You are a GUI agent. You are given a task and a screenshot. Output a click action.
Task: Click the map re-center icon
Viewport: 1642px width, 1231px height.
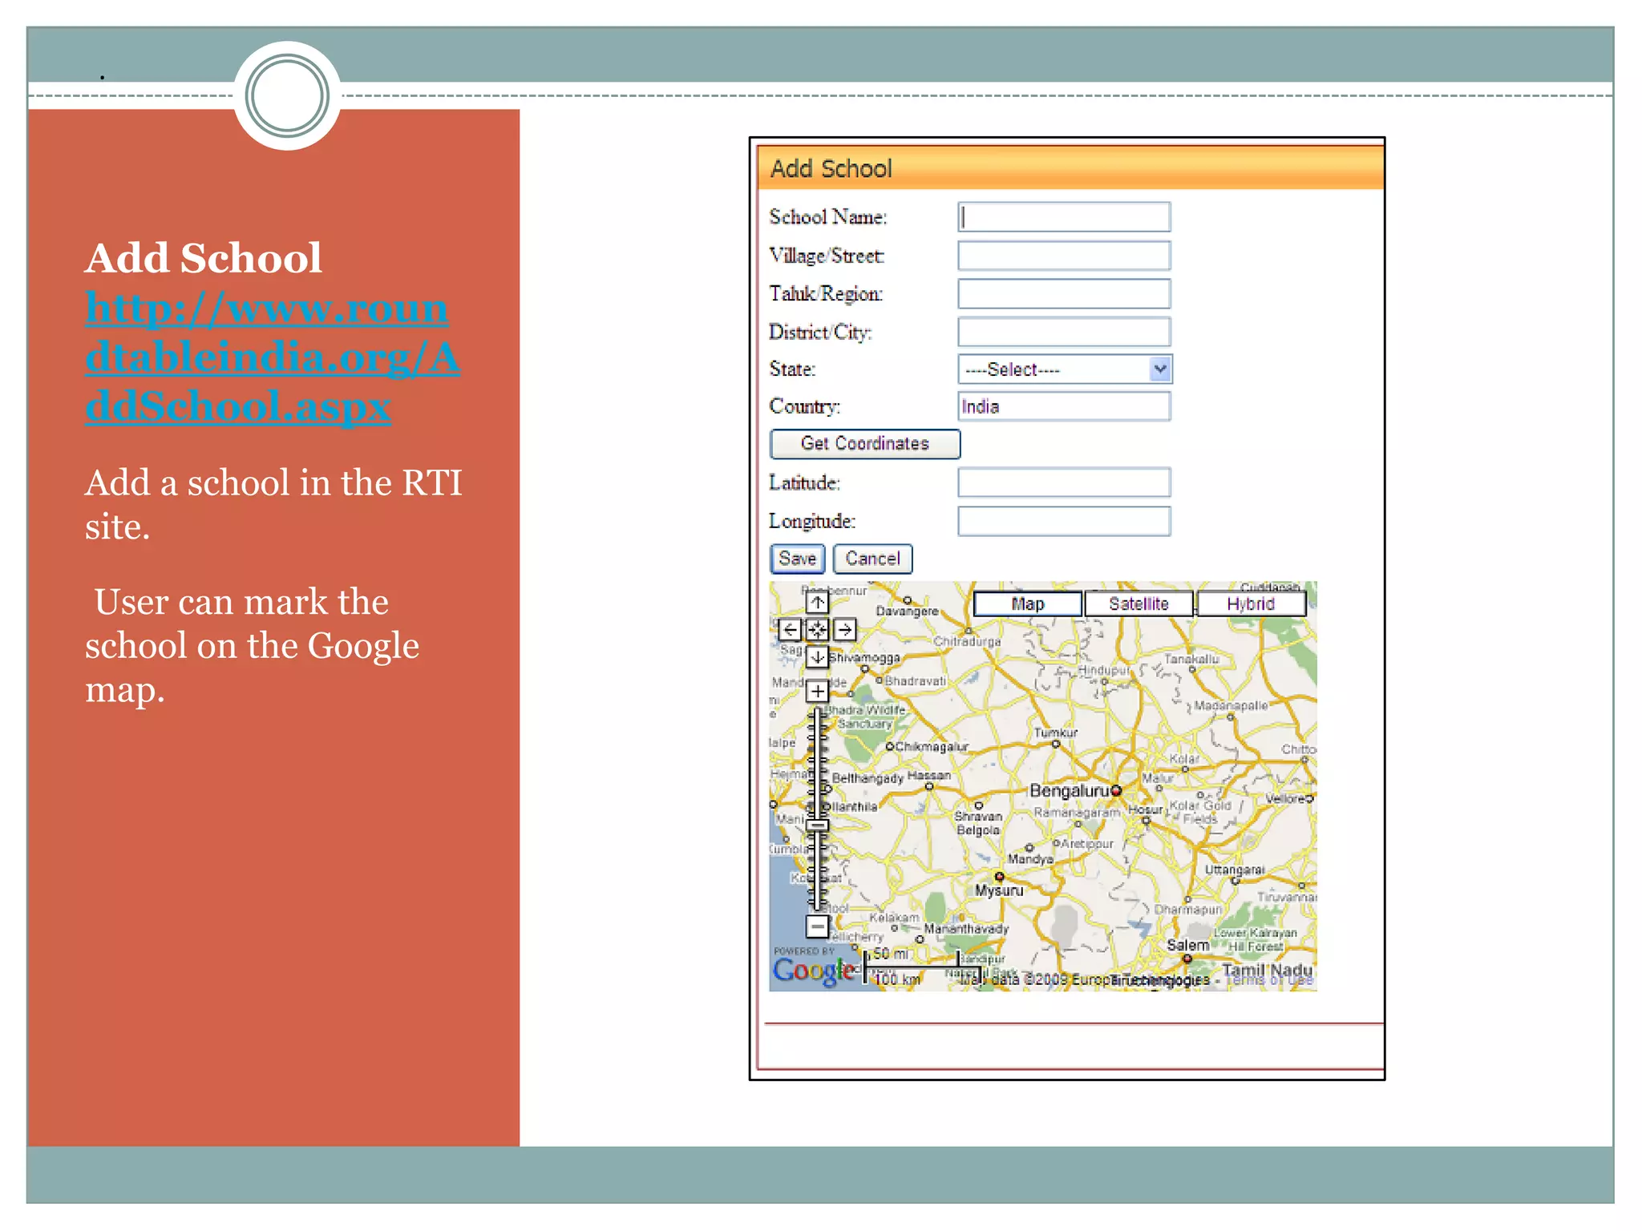pos(817,629)
